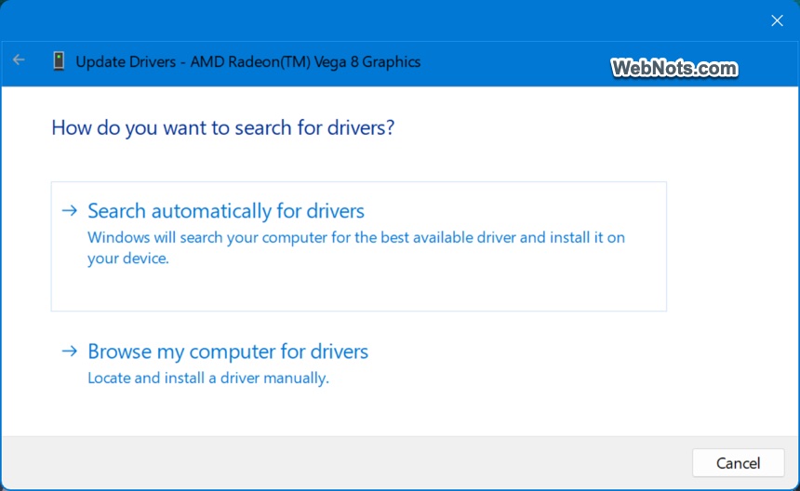
Task: Go back using the left arrow icon
Action: click(19, 60)
